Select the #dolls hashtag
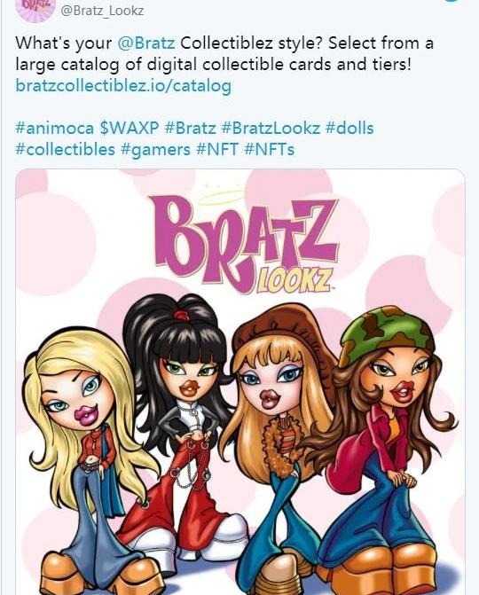Image resolution: width=479 pixels, height=595 pixels. pyautogui.click(x=349, y=128)
